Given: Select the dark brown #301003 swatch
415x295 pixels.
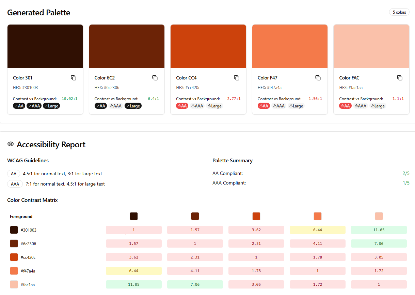Looking at the screenshot, I should pos(45,46).
